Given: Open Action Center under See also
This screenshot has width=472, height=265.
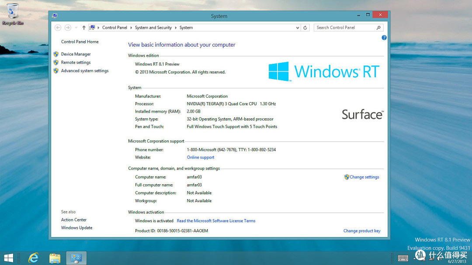Looking at the screenshot, I should click(74, 220).
